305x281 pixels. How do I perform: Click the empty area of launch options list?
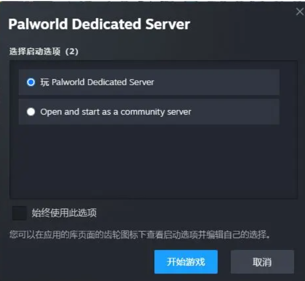153,161
